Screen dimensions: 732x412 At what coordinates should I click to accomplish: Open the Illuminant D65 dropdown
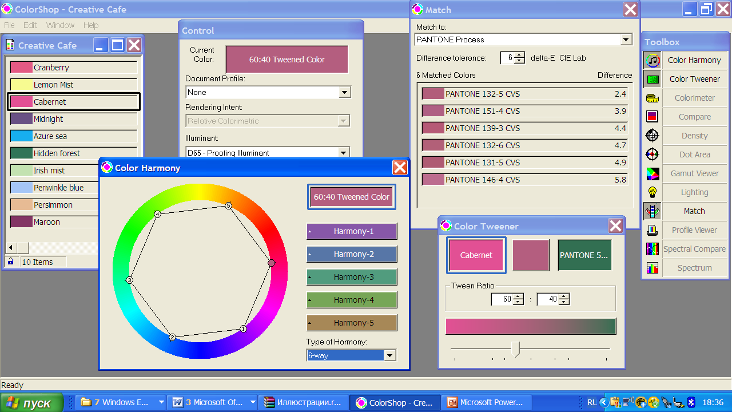[x=344, y=153]
